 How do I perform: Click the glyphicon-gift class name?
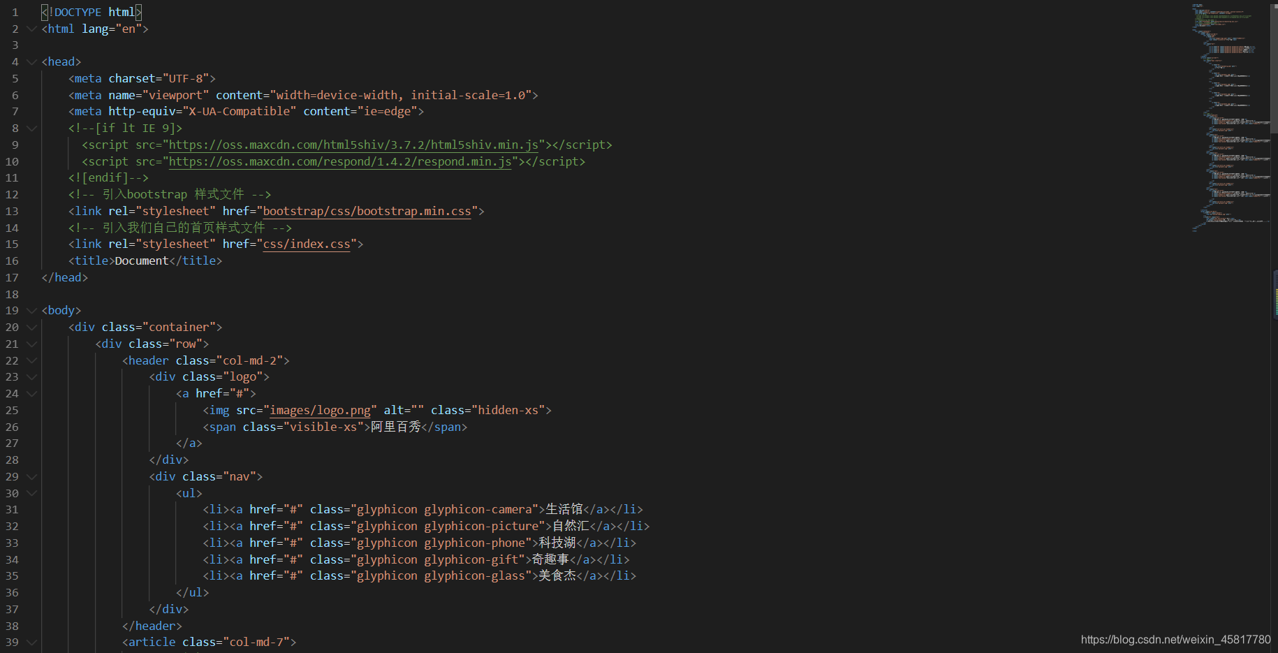(471, 559)
